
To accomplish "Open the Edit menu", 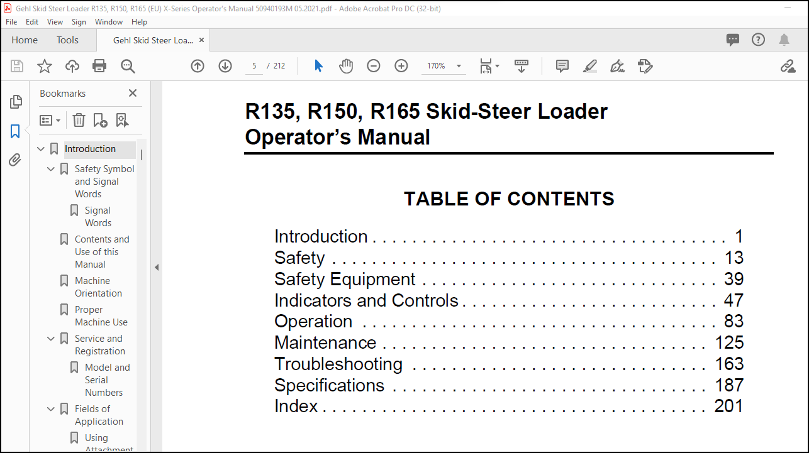I will coord(32,22).
